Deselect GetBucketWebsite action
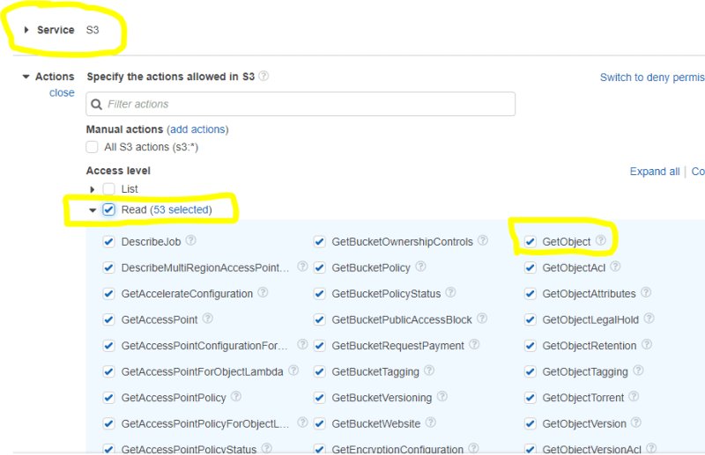705x455 pixels. 319,424
